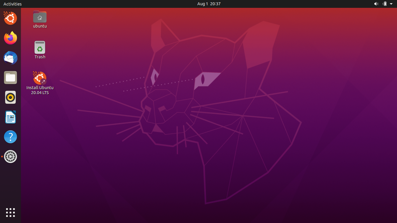This screenshot has width=397, height=223.
Task: Click the battery status icon
Action: (x=385, y=4)
